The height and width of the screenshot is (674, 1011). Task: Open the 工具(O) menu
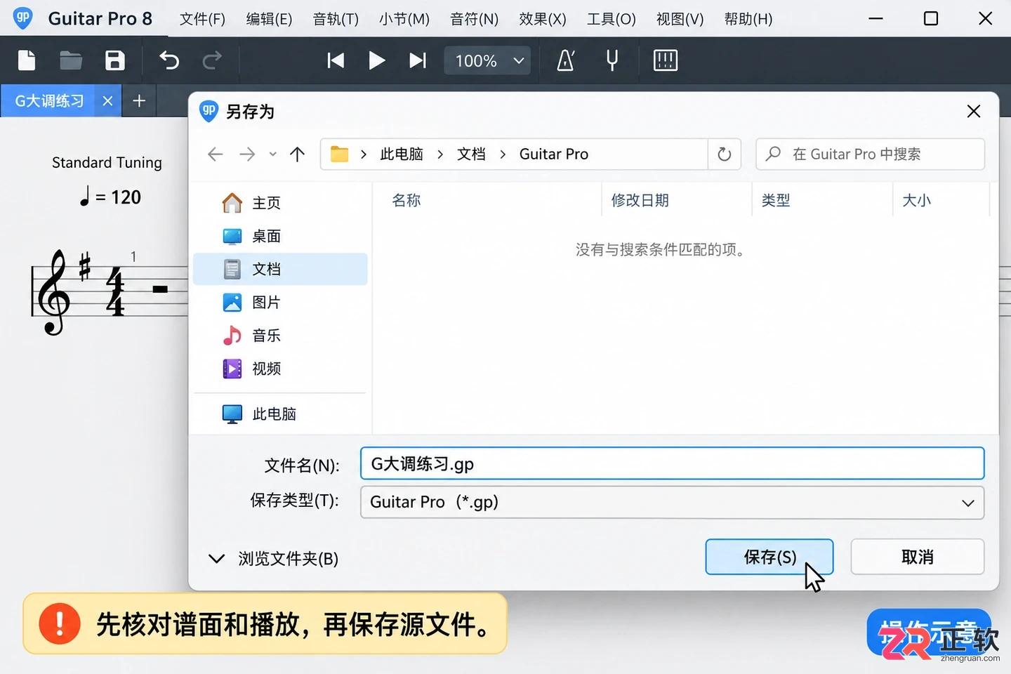click(612, 19)
